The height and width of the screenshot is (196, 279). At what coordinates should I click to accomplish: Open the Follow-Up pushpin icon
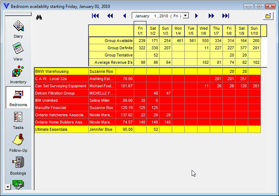[18, 140]
